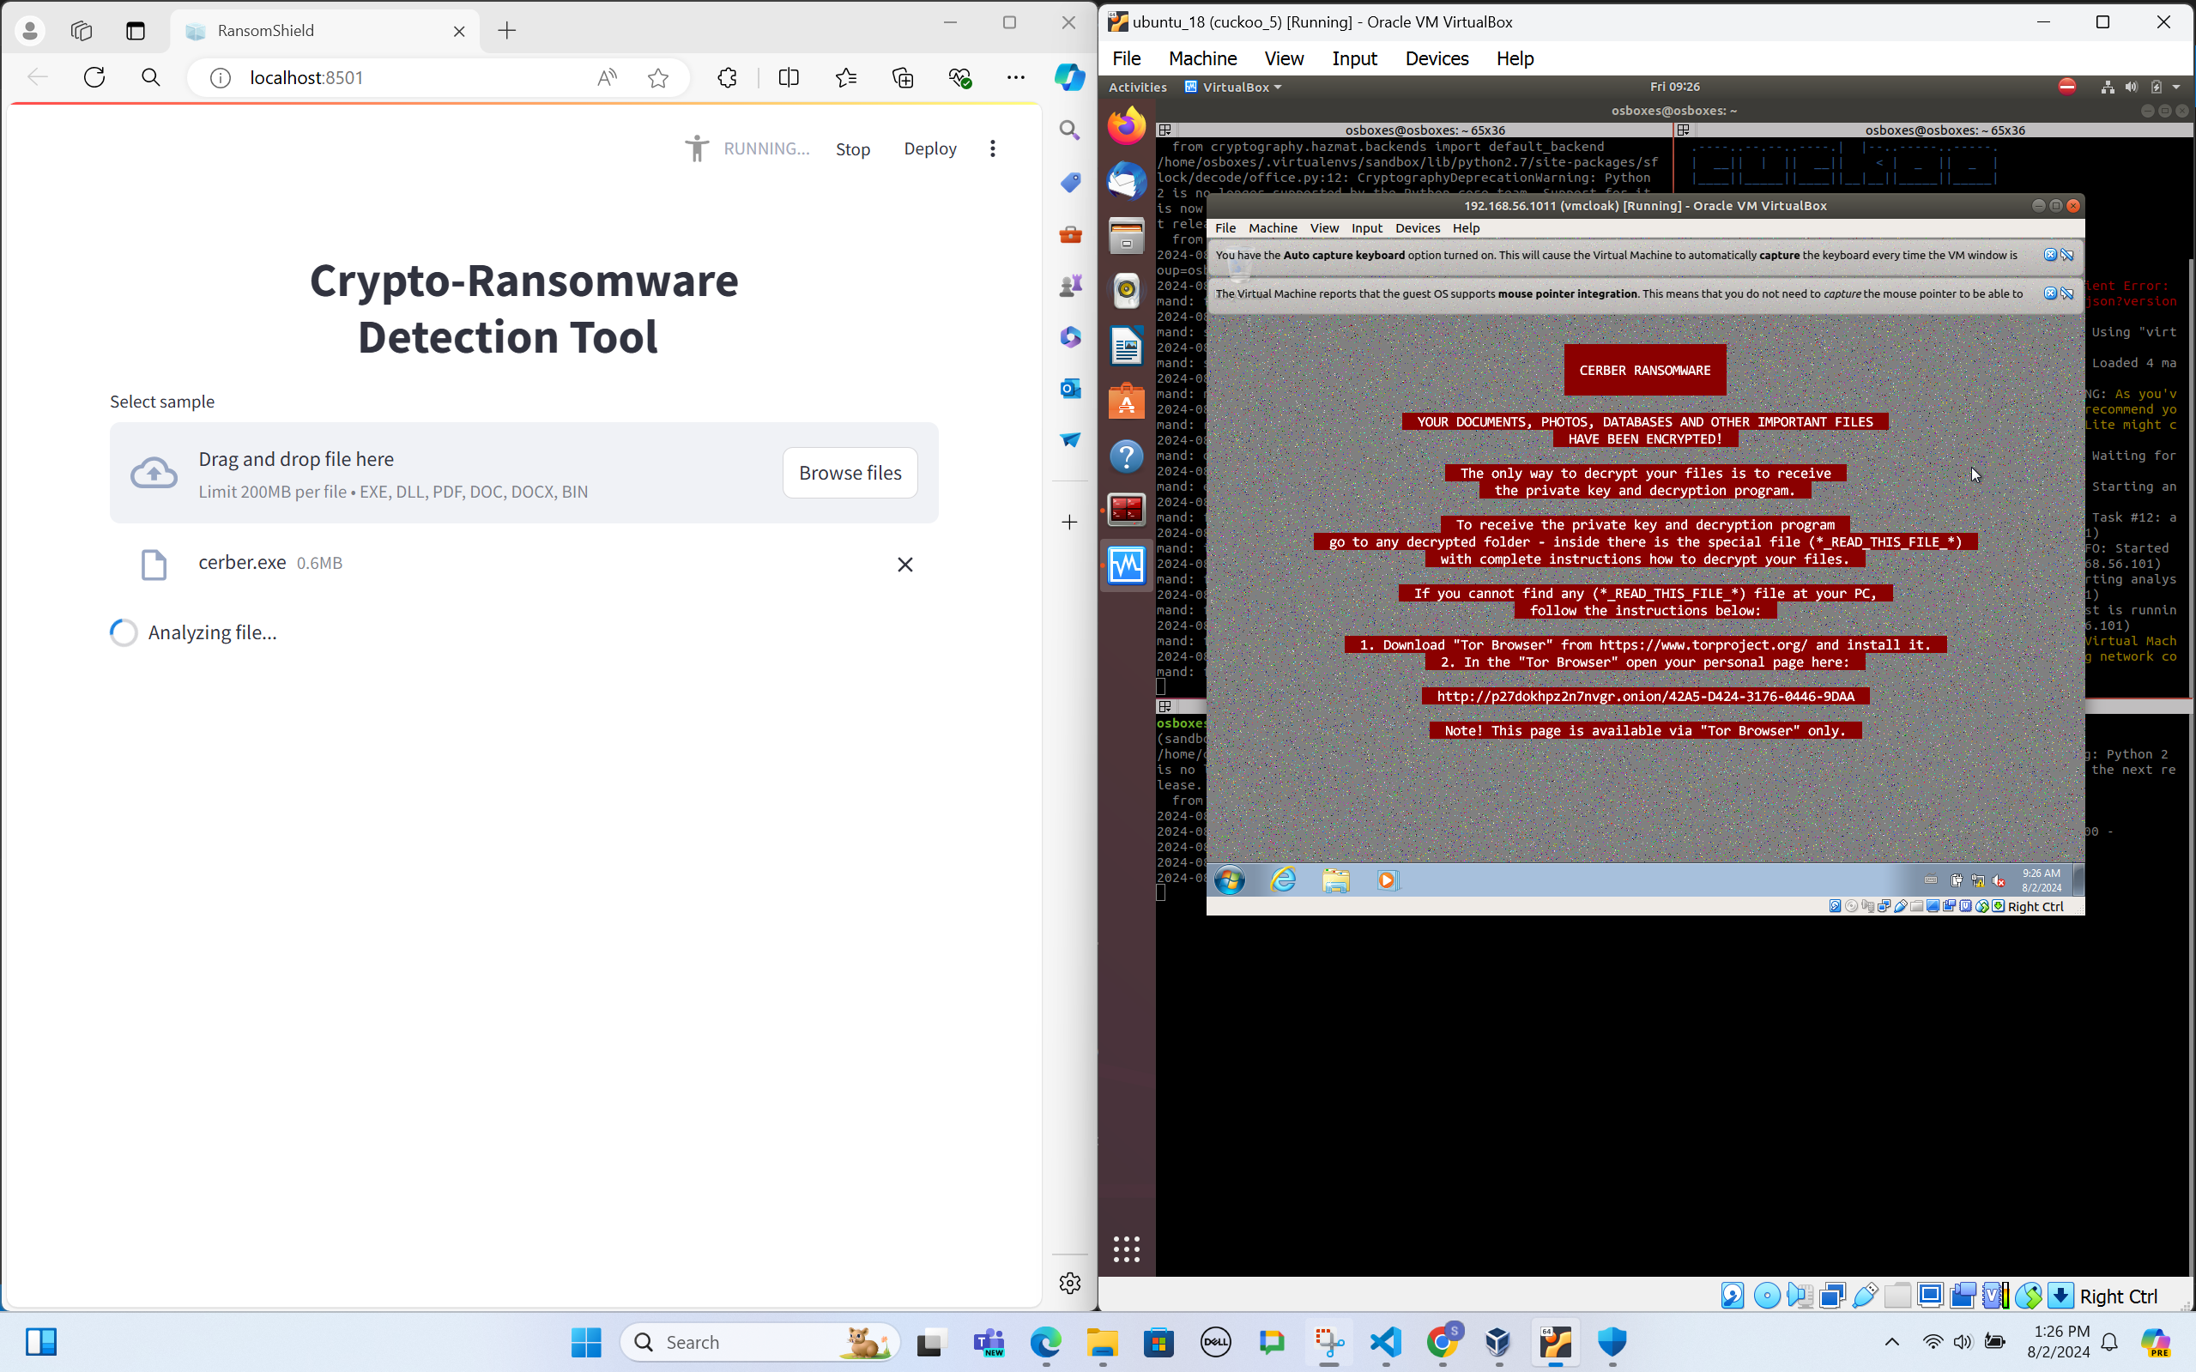Open File menu in ubuntu_18 VirtualBox window
The width and height of the screenshot is (2196, 1372).
[x=1126, y=58]
